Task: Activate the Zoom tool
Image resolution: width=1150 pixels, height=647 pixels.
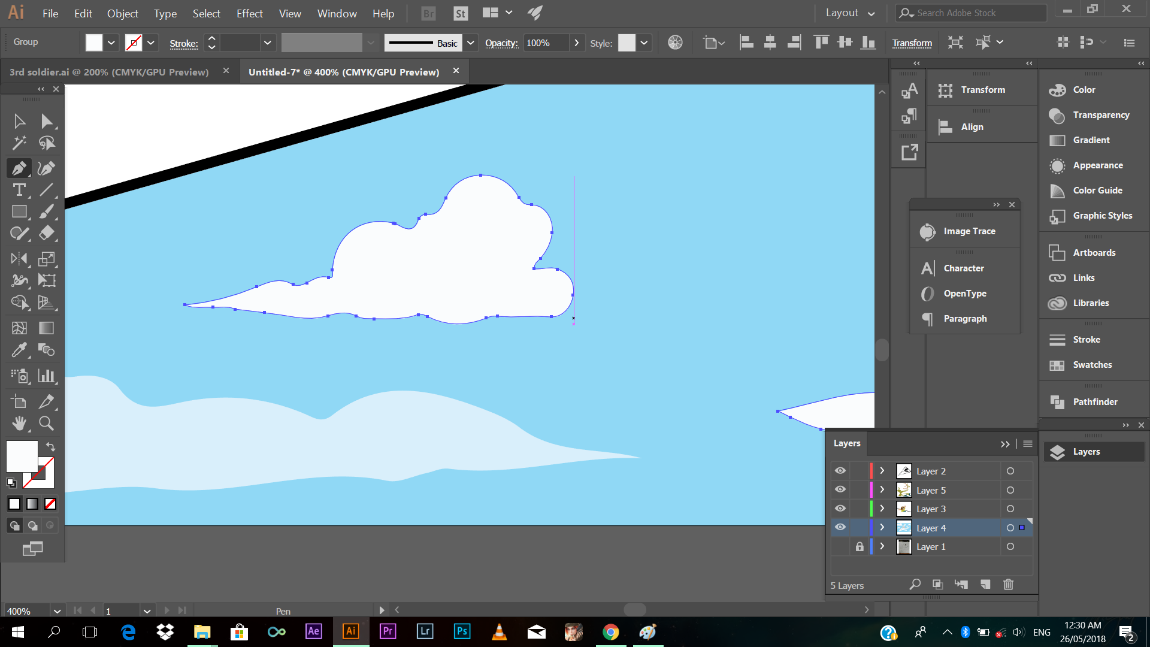Action: coord(47,424)
